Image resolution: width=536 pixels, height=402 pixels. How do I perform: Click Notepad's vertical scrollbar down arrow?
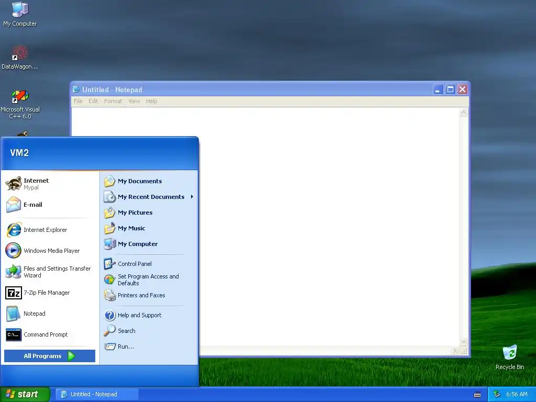tap(464, 342)
